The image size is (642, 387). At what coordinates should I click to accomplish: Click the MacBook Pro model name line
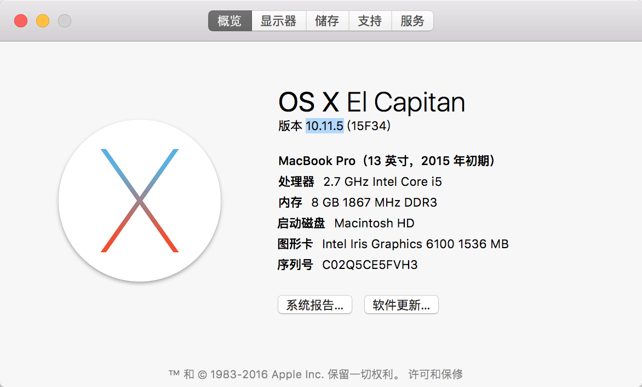pos(387,161)
